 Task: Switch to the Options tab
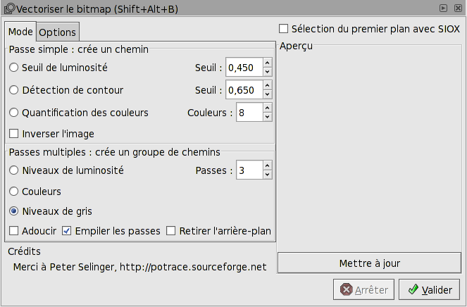(x=57, y=32)
